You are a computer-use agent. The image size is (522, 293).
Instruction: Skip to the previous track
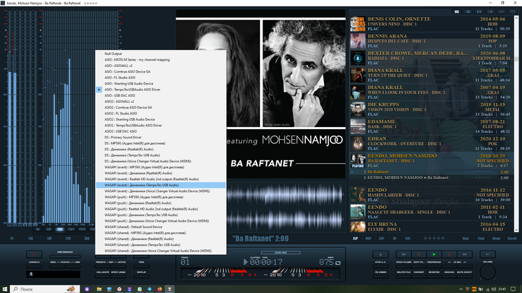point(404,254)
